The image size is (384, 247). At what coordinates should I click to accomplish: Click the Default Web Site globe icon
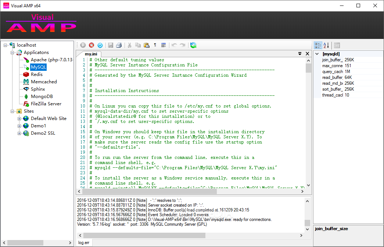pyautogui.click(x=26, y=119)
